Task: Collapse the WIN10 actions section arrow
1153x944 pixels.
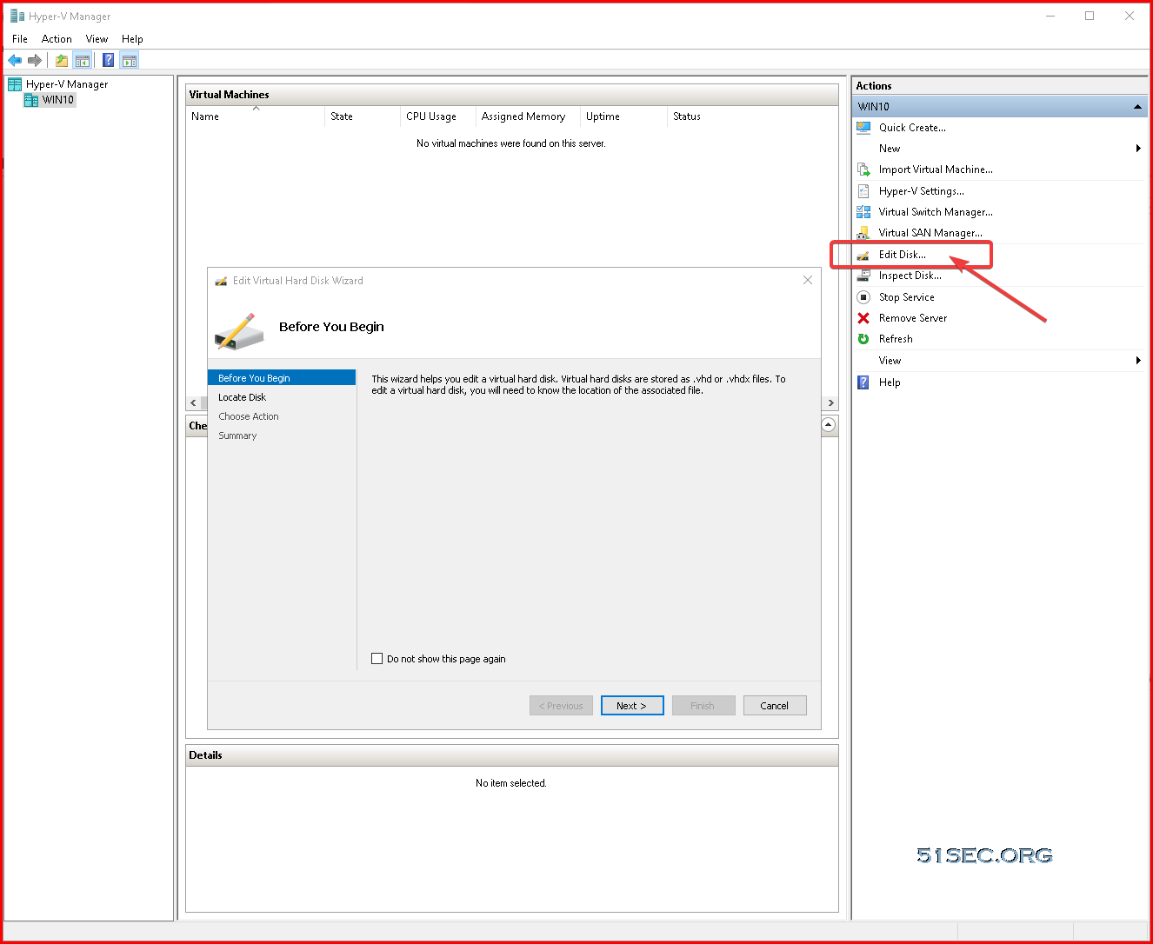Action: 1137,107
